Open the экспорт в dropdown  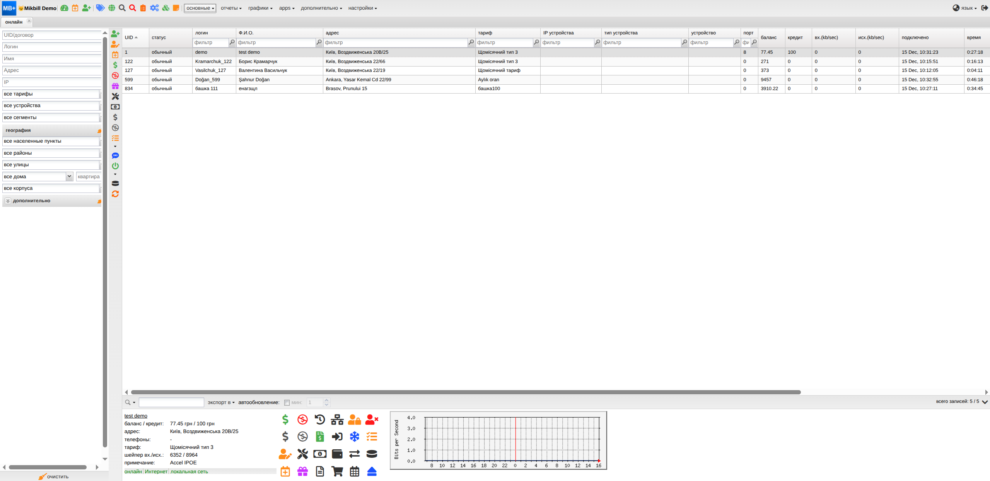[x=221, y=403]
